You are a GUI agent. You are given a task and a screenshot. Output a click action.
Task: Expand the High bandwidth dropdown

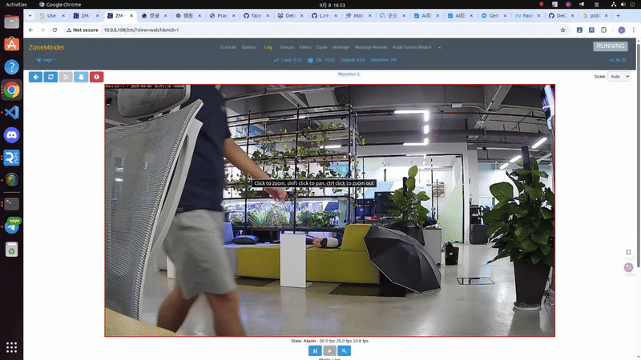(45, 60)
